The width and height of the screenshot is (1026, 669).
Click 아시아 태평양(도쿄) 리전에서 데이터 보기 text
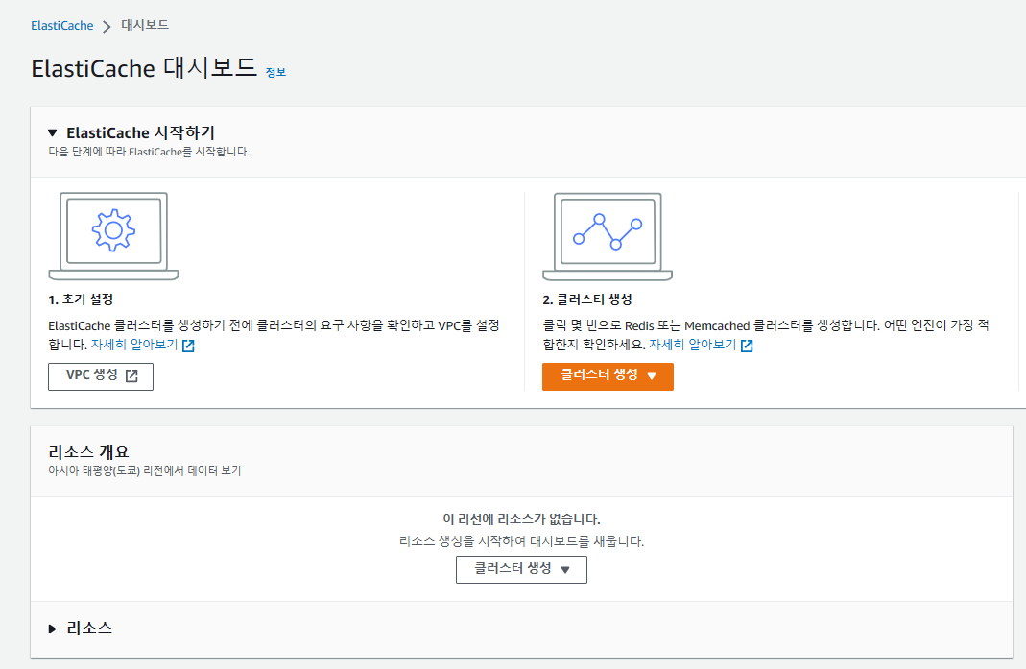[x=145, y=470]
